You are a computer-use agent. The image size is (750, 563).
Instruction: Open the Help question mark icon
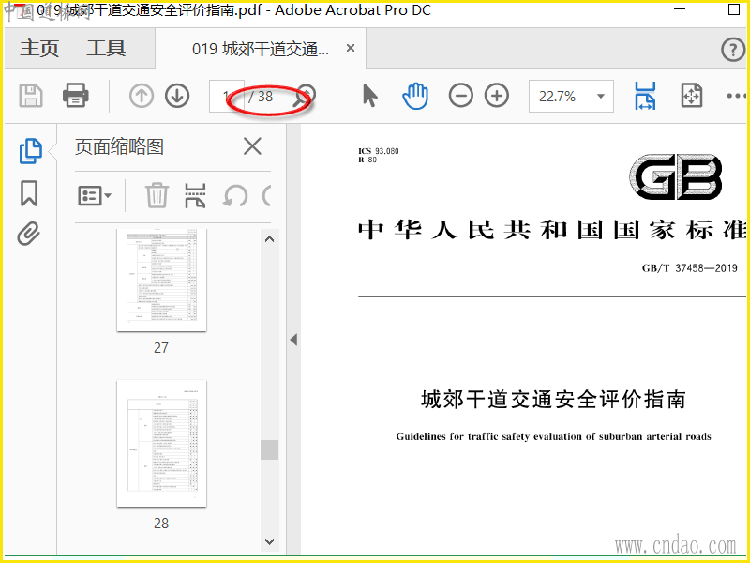click(x=733, y=49)
